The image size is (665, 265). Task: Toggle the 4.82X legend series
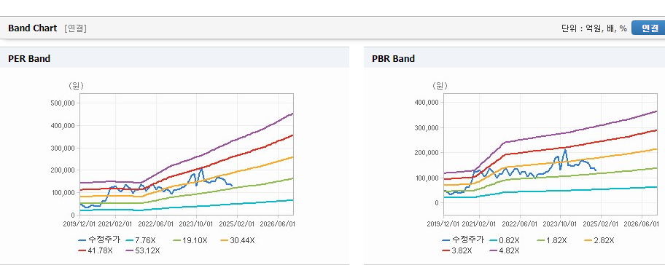[505, 250]
